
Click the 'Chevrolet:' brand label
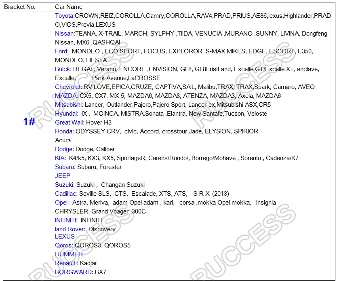(x=69, y=87)
